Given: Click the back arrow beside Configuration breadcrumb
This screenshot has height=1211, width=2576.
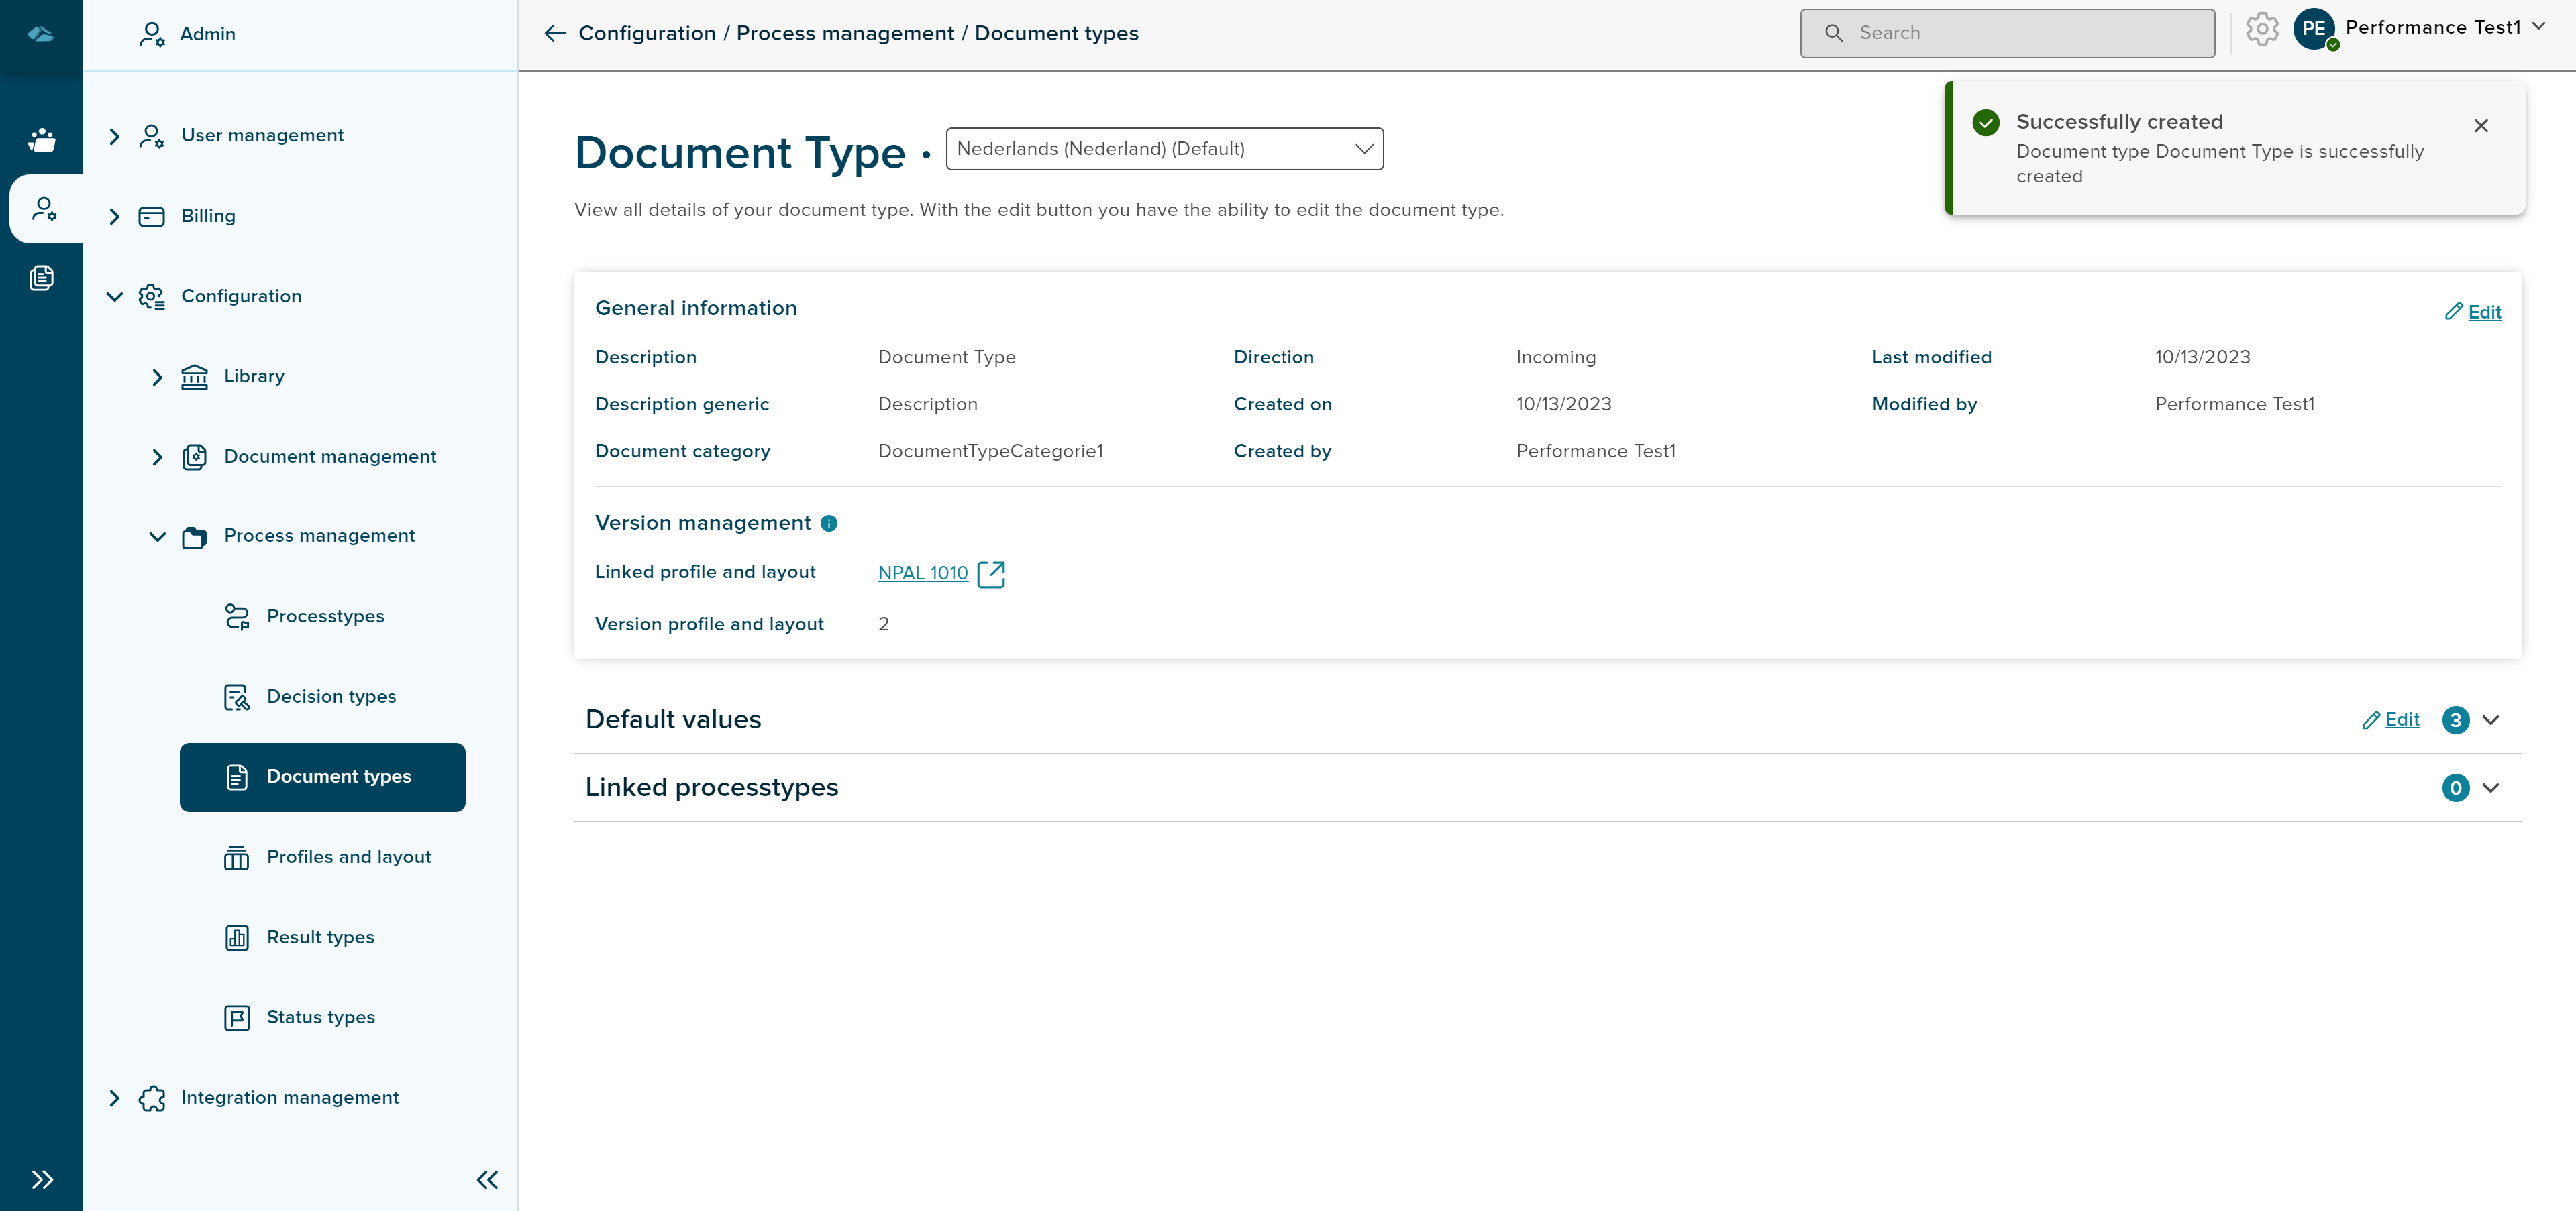Looking at the screenshot, I should point(554,34).
